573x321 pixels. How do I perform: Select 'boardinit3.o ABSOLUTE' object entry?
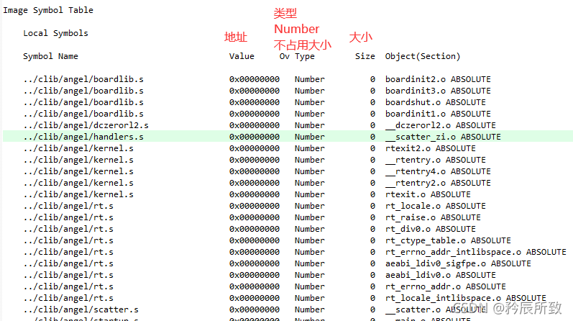[x=438, y=91]
